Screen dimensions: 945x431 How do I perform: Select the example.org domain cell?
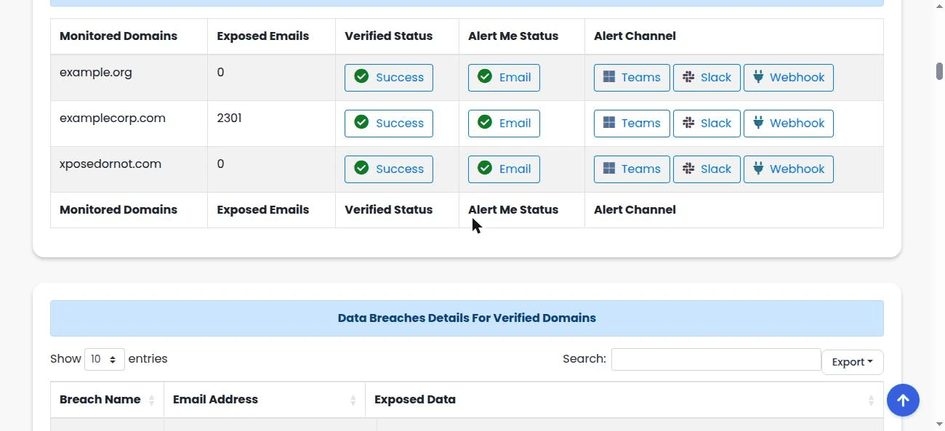point(129,78)
